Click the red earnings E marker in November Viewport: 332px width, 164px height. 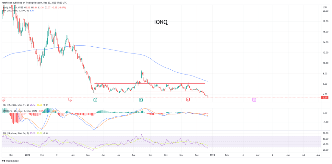click(188, 100)
